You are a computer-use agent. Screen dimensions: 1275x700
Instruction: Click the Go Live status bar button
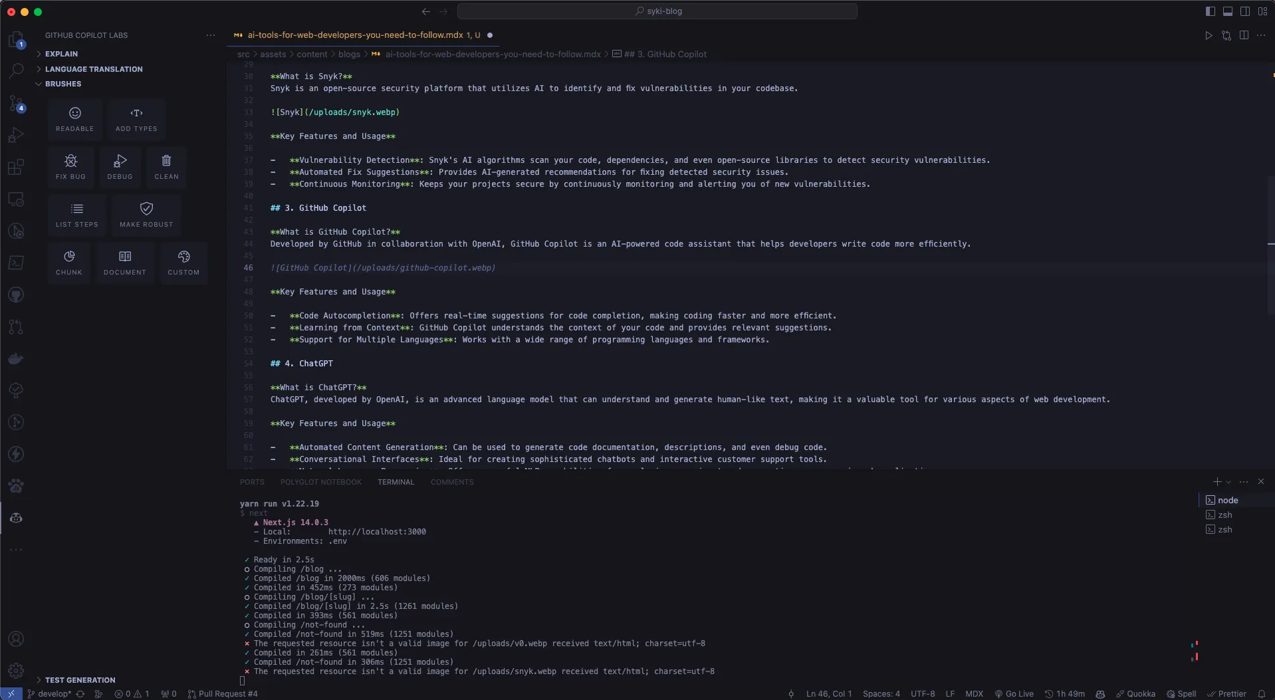(1014, 694)
